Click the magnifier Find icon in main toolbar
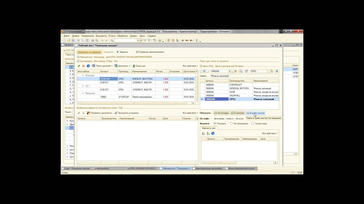Screen dimensions: 364x204 (112, 41)
